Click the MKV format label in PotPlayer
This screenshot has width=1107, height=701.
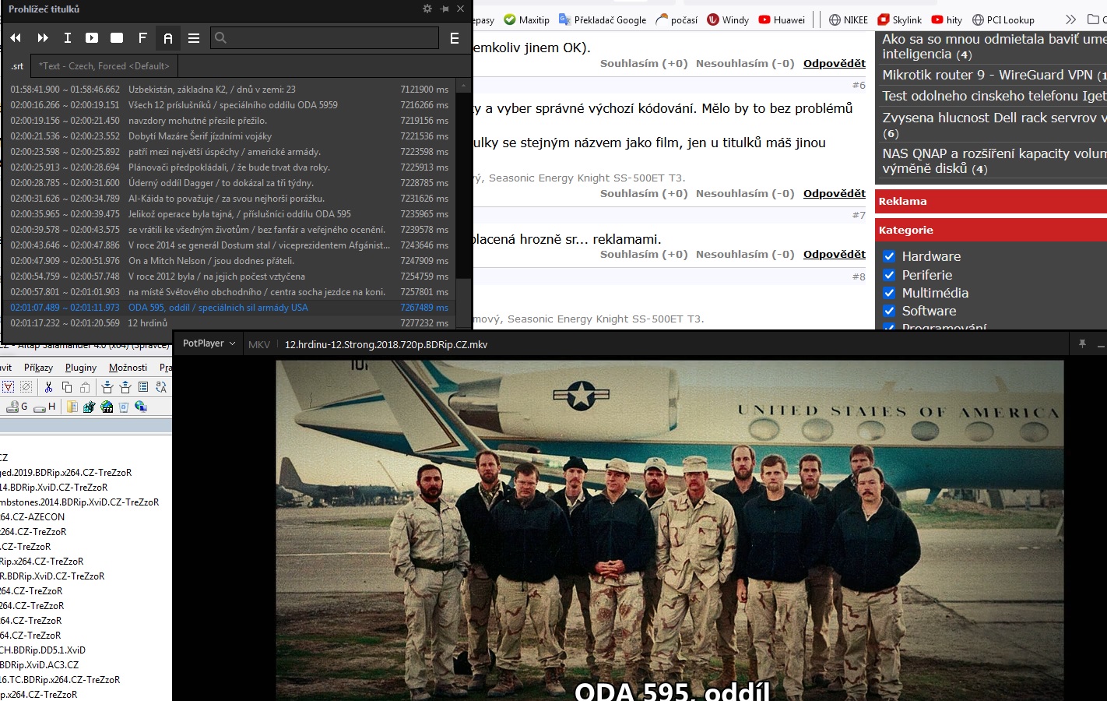pos(259,344)
